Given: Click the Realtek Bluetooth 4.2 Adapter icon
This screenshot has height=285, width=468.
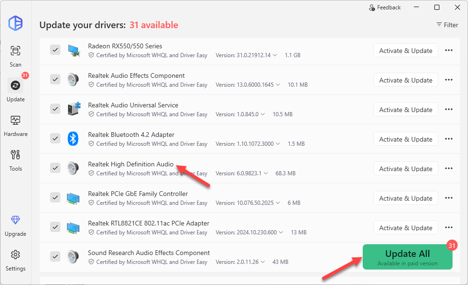Looking at the screenshot, I should click(73, 139).
